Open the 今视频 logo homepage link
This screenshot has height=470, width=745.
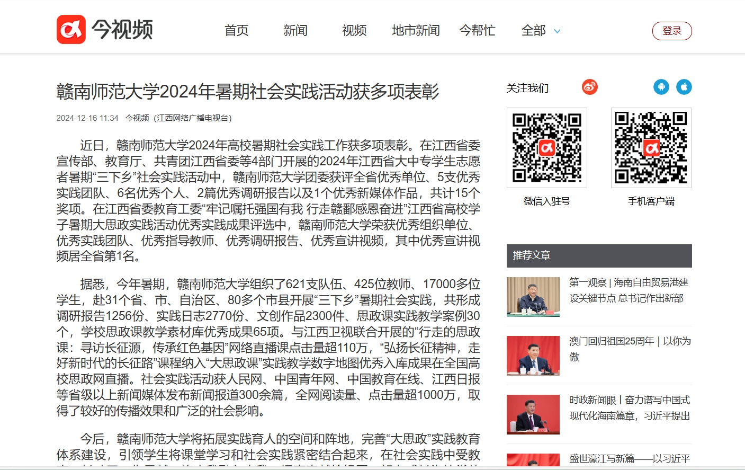click(x=105, y=29)
